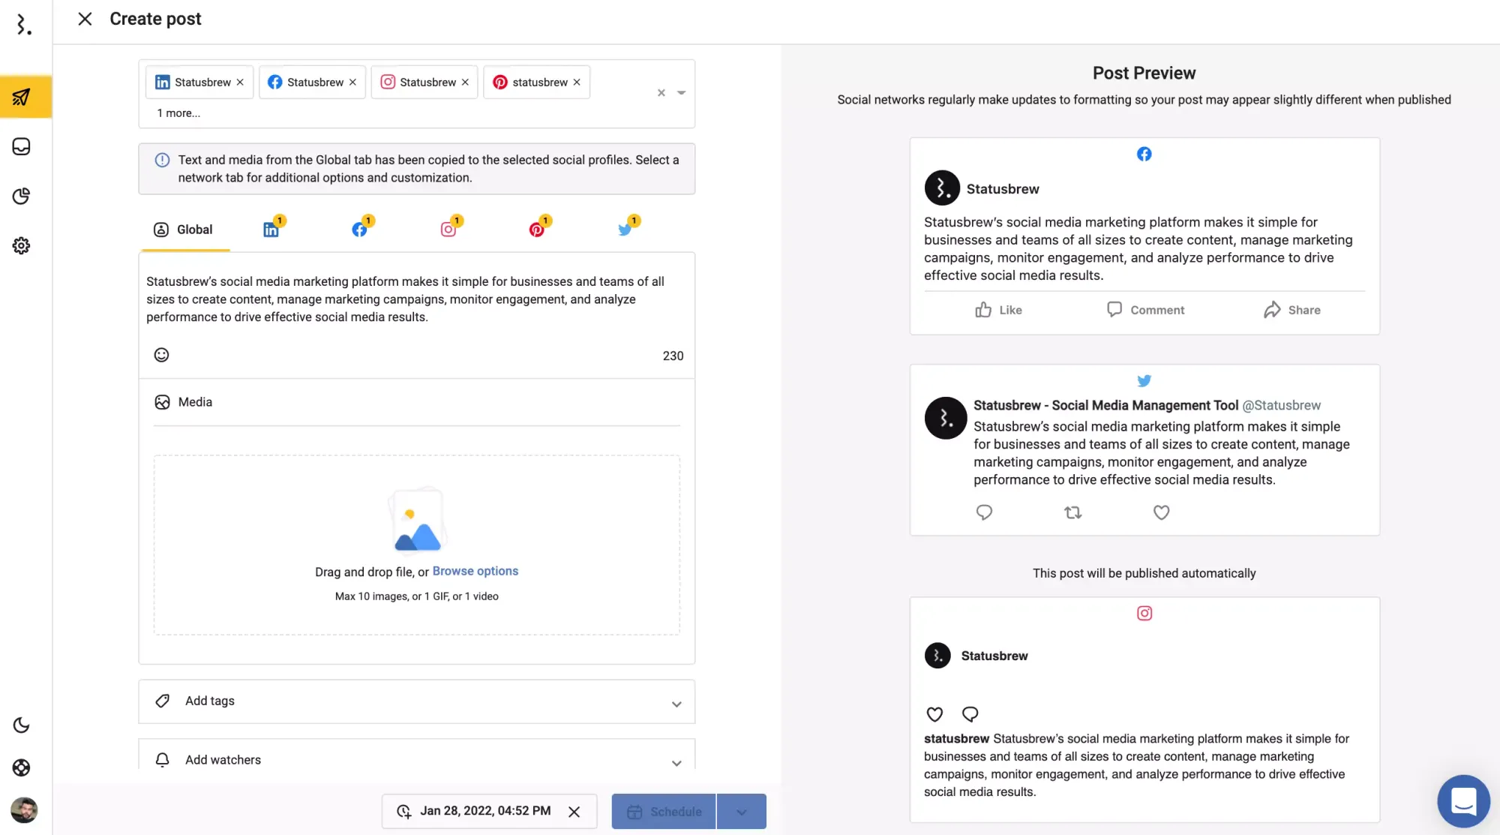Open the help lifebuoy icon
Screen dimensions: 1500x835
pos(22,767)
